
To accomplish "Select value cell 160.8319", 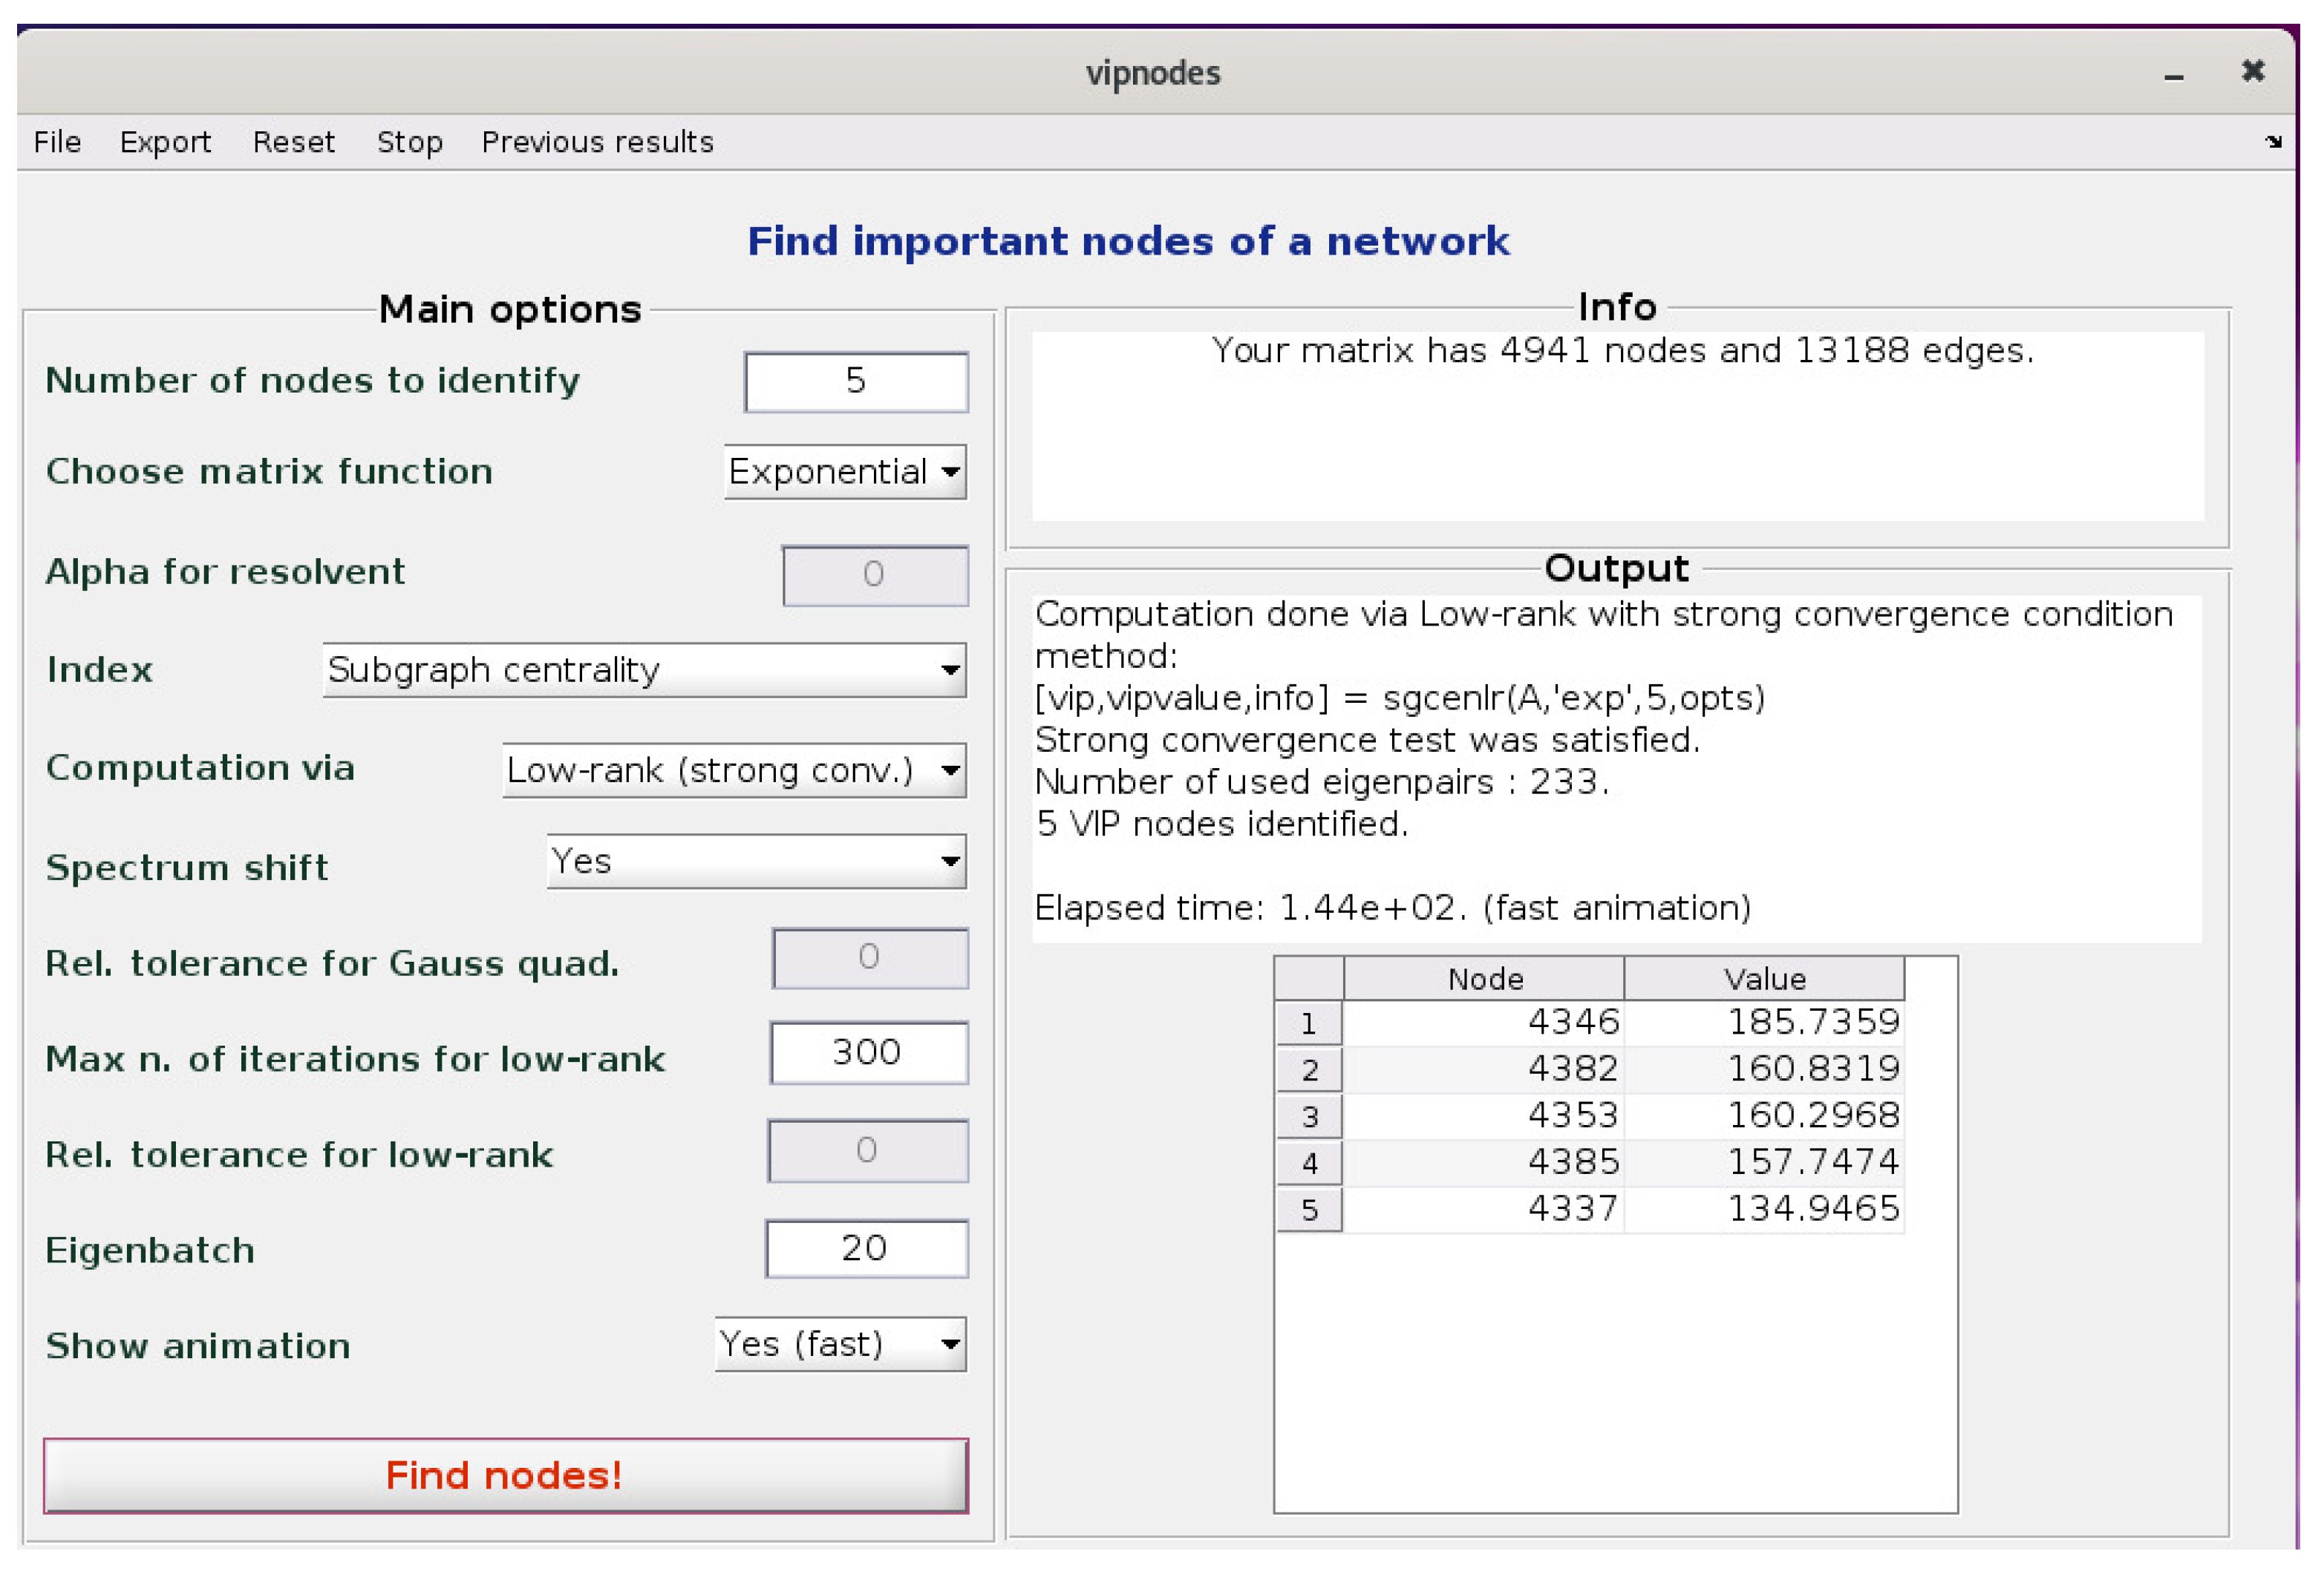I will [x=1764, y=1069].
